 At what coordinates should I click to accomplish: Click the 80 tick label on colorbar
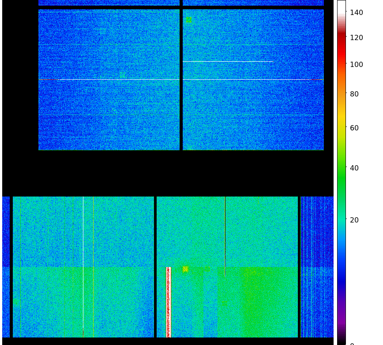pyautogui.click(x=354, y=94)
